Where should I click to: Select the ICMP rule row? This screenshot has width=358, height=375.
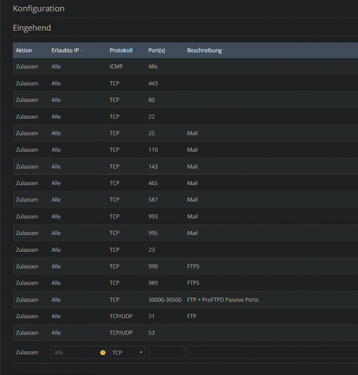[x=186, y=66]
